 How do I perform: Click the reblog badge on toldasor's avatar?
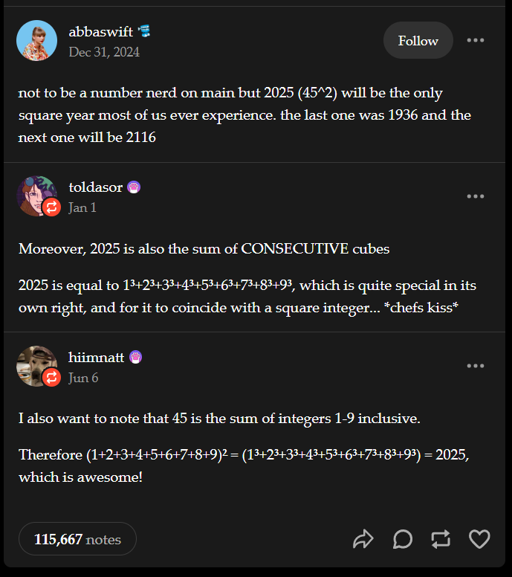pos(51,207)
